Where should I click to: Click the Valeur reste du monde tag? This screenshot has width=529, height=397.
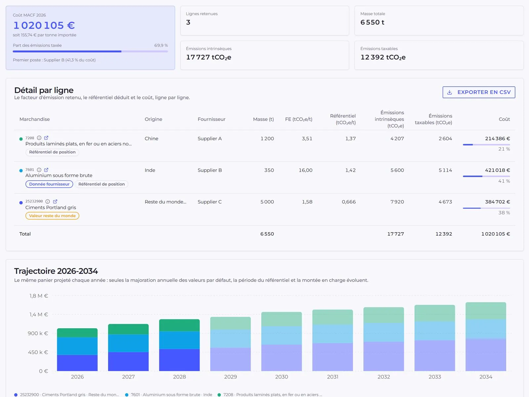click(x=52, y=216)
